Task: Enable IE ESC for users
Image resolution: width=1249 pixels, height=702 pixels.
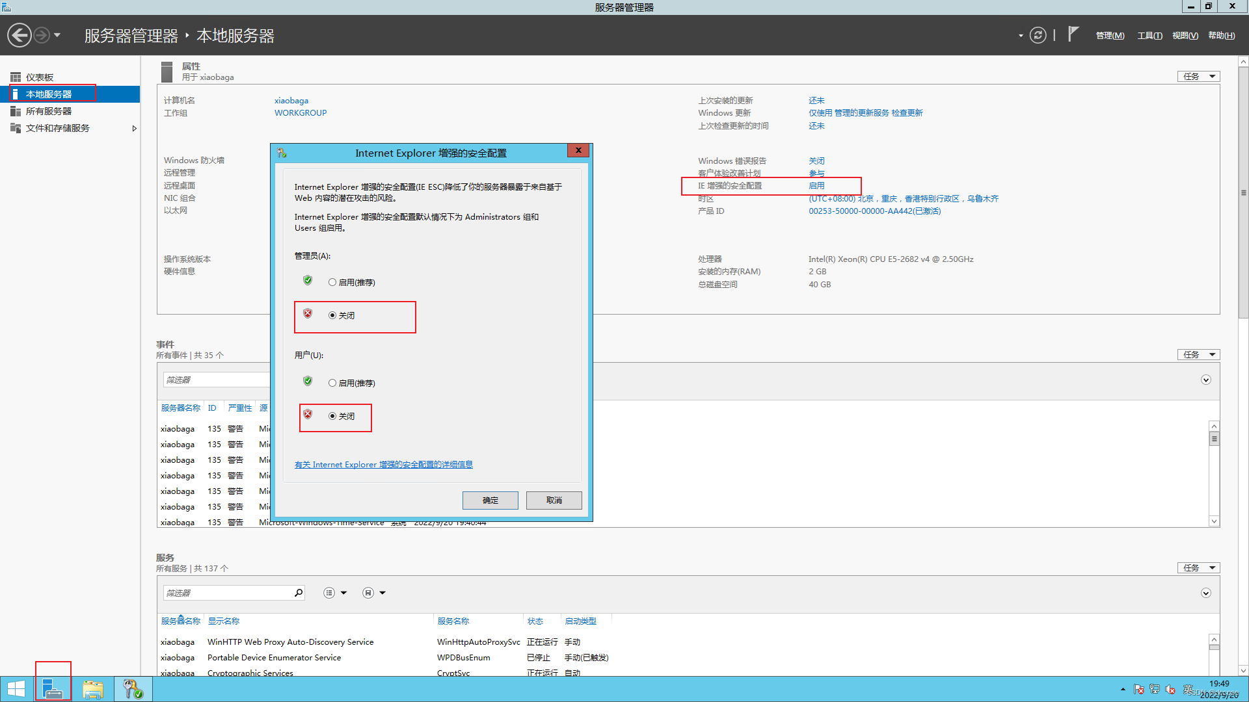Action: (x=332, y=383)
